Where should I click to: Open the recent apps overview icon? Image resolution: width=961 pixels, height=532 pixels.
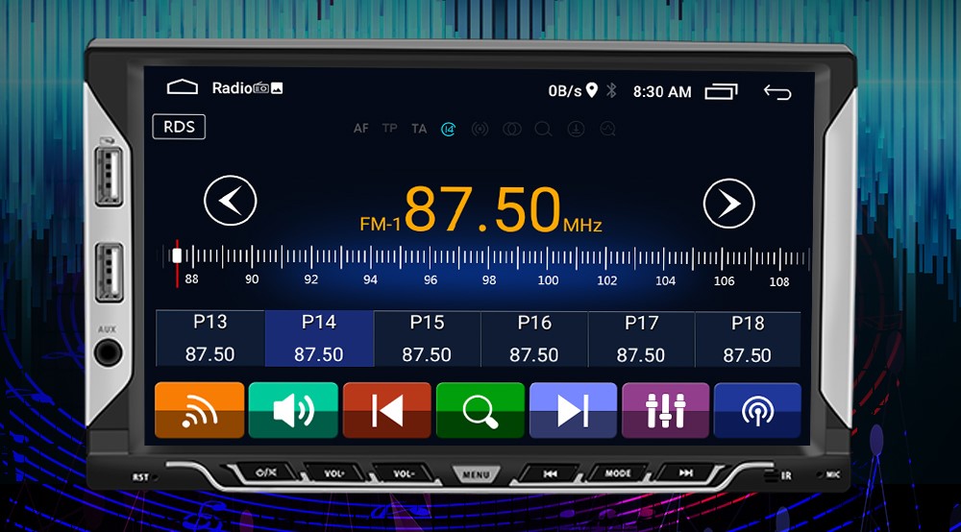point(721,91)
